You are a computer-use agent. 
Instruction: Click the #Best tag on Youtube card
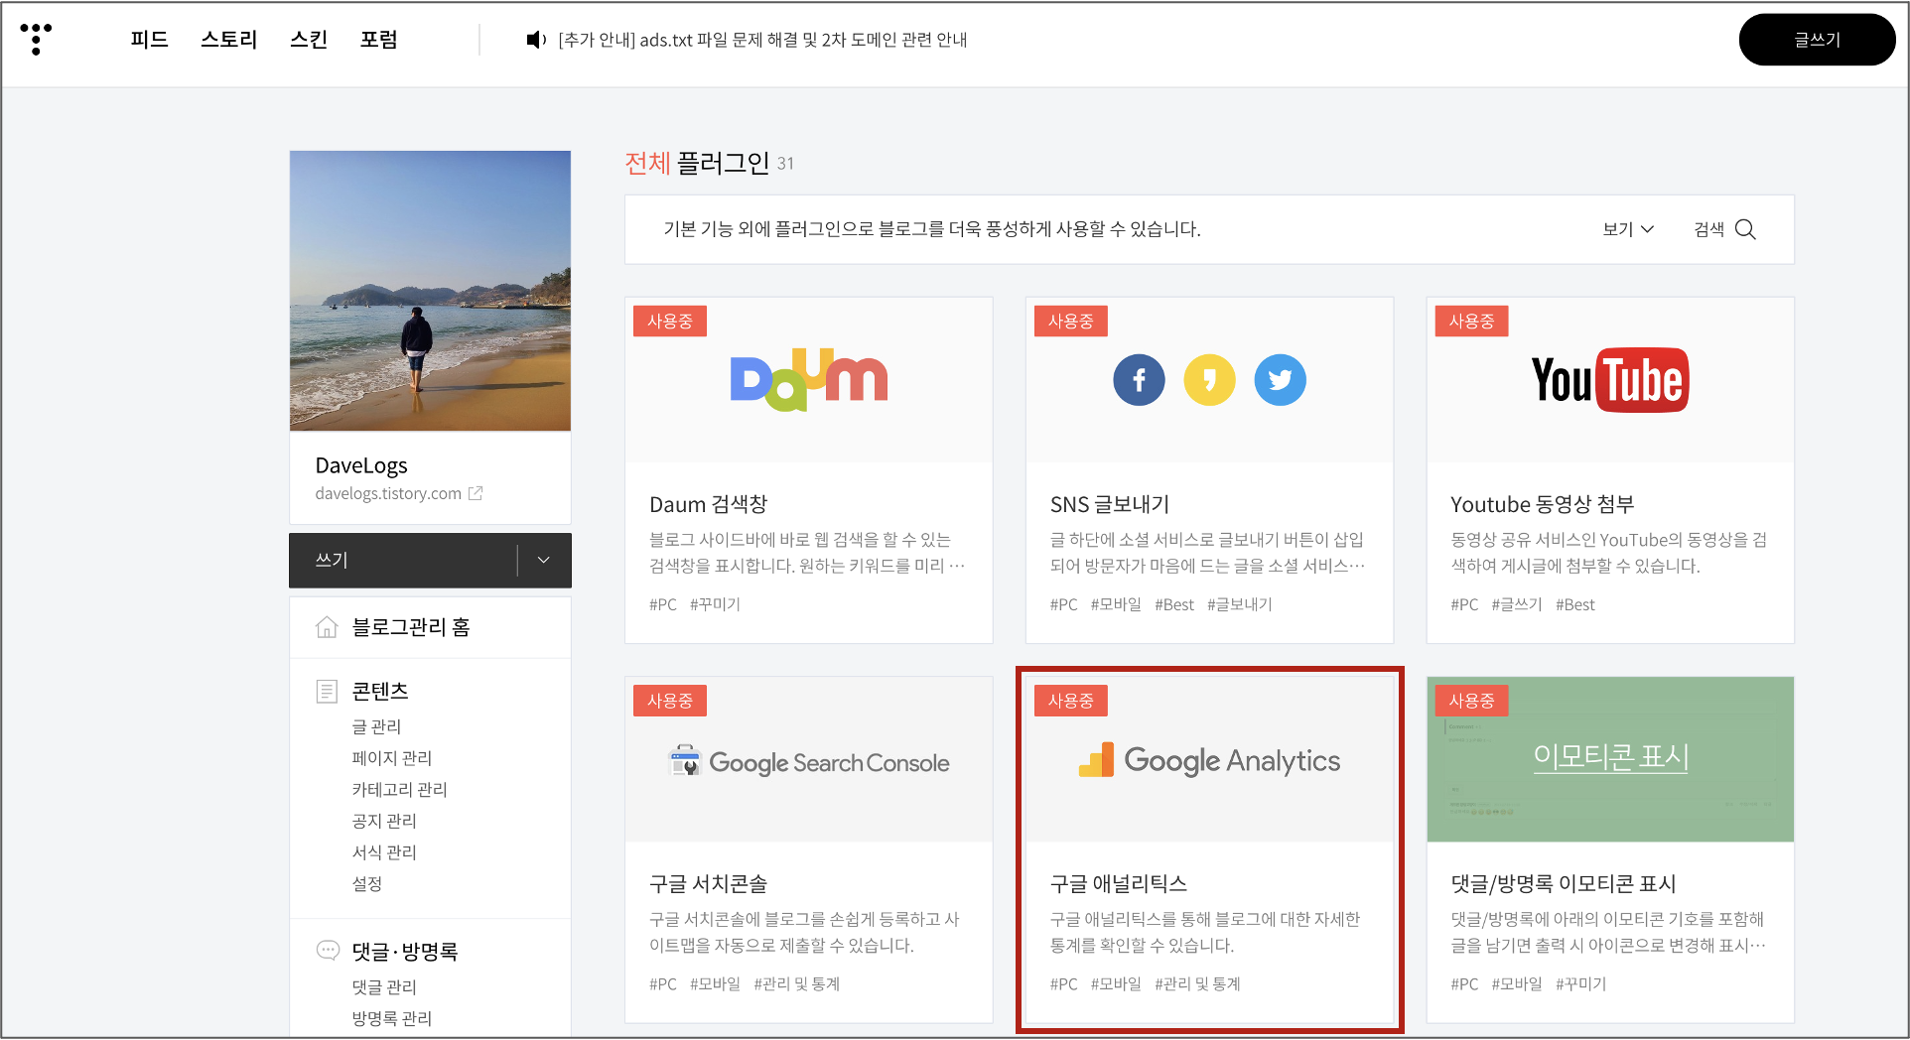[x=1574, y=604]
